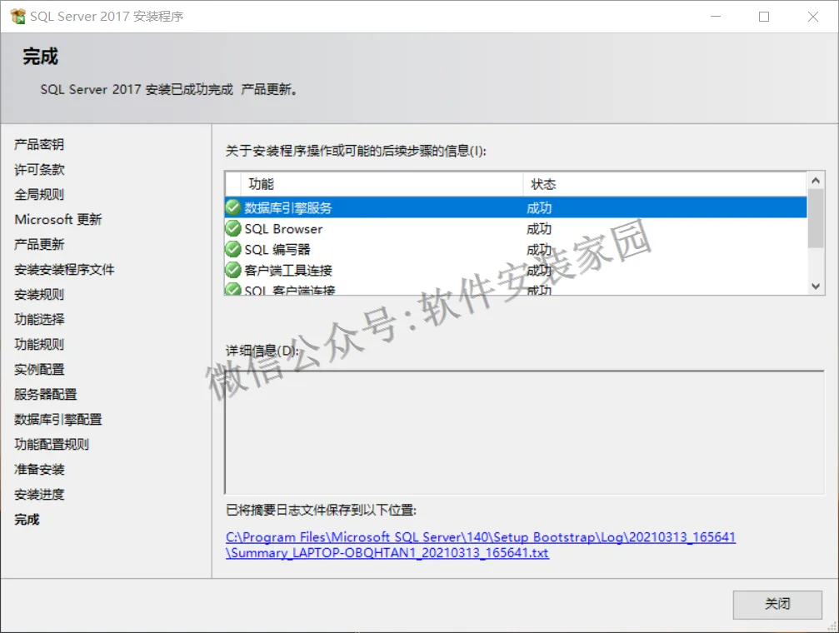Click green check icon beside SQL 编写器
The image size is (839, 633).
(x=232, y=249)
